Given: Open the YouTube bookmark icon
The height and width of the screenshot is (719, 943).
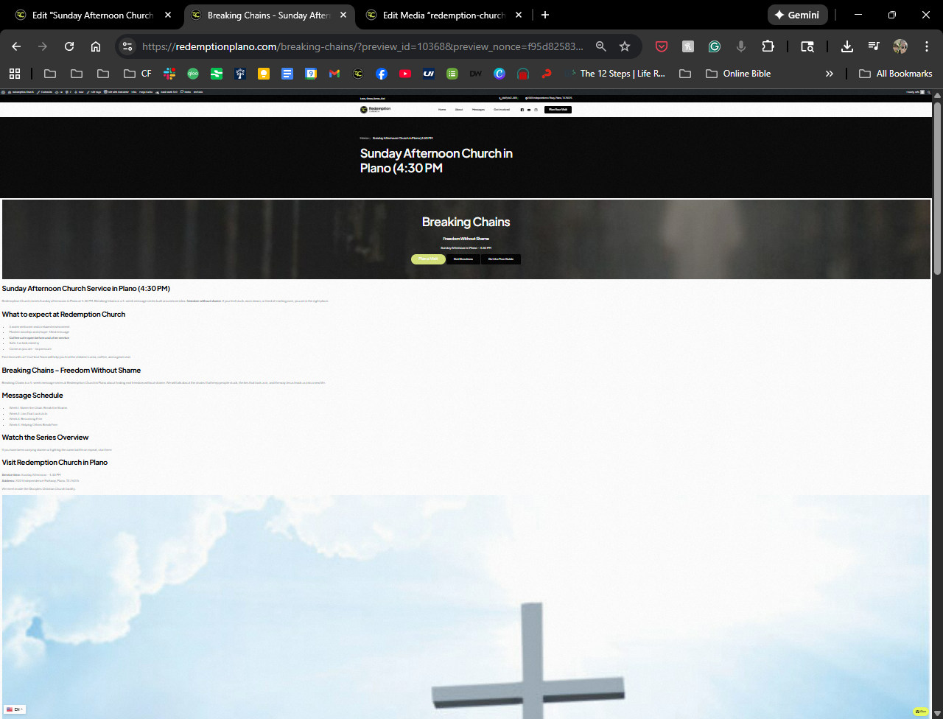Looking at the screenshot, I should coord(404,74).
